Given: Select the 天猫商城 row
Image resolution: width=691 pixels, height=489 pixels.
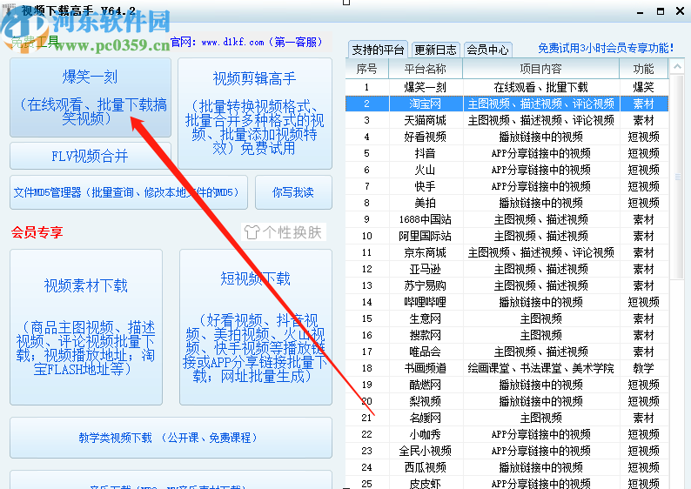Looking at the screenshot, I should point(507,120).
